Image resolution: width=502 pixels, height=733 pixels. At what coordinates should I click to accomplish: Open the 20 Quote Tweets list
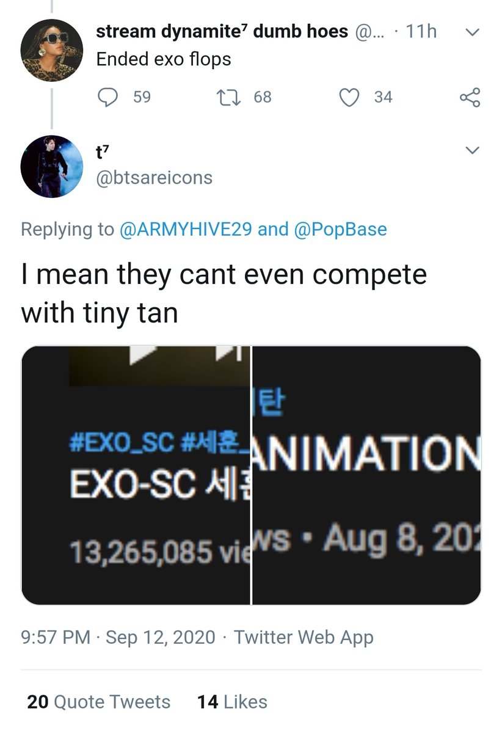click(98, 702)
